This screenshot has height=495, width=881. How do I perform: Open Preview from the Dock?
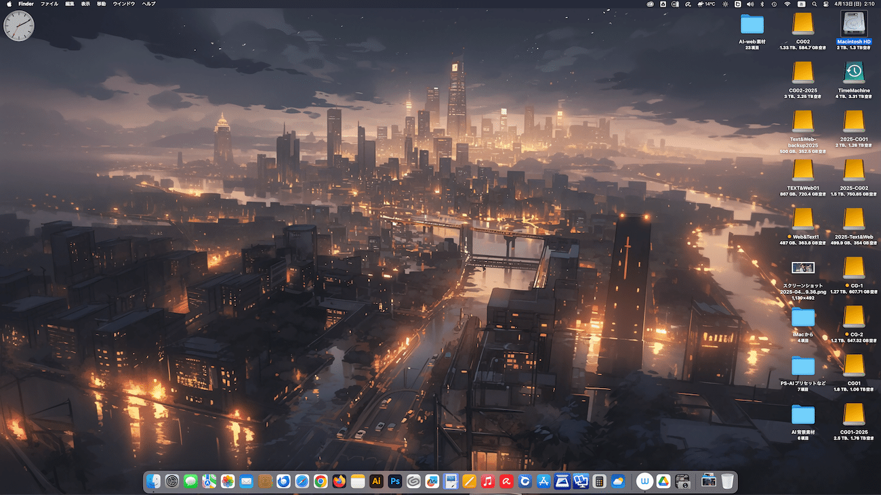click(x=451, y=481)
